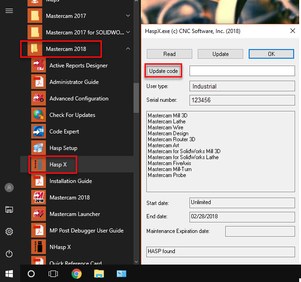This screenshot has height=282, width=301.
Task: Open Active Reports Designer app icon
Action: [x=39, y=66]
